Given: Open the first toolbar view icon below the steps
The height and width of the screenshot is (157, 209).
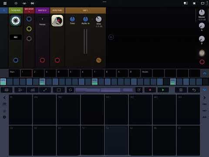Looking at the screenshot, I should pos(7,90).
